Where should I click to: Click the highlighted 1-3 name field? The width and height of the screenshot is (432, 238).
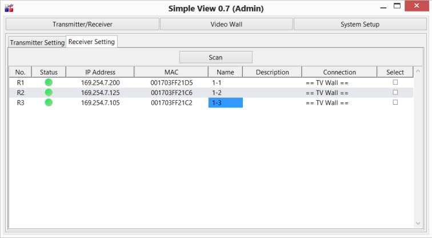tap(225, 103)
